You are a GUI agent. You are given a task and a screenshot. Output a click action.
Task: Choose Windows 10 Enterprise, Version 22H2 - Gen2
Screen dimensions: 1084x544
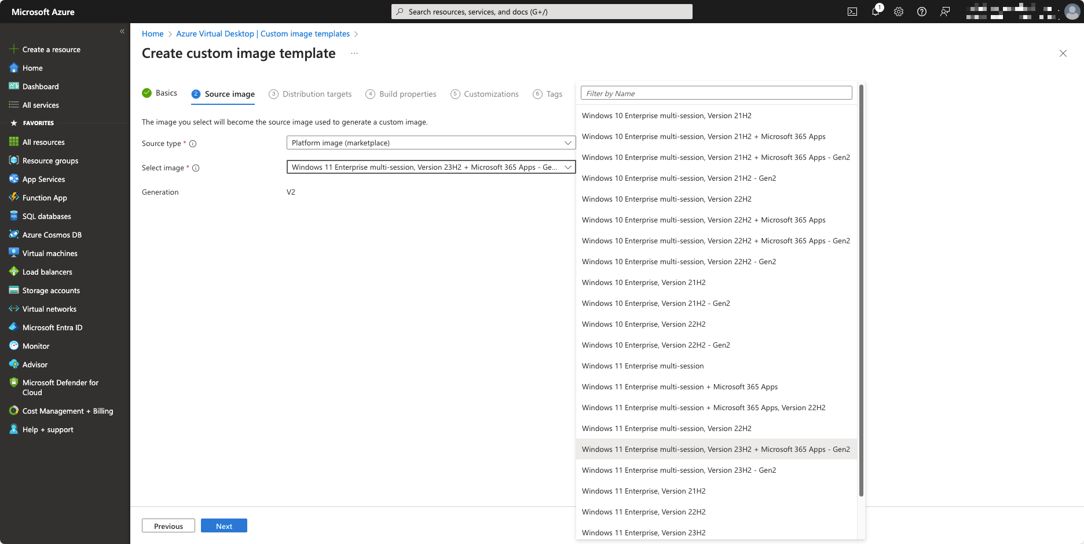pyautogui.click(x=716, y=345)
